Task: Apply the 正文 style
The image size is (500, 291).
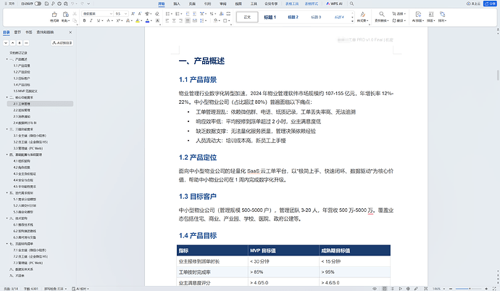Action: click(x=247, y=17)
